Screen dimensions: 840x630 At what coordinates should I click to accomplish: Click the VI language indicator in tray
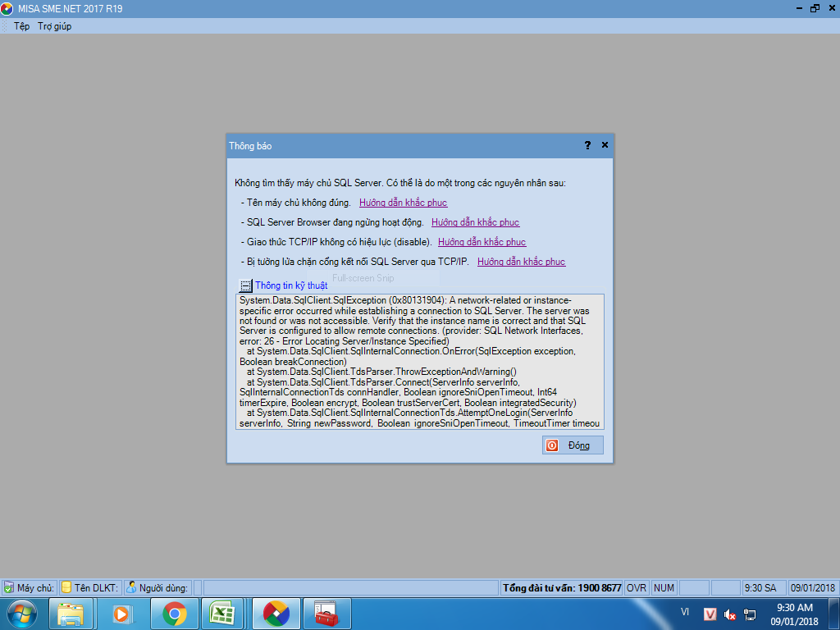(685, 612)
